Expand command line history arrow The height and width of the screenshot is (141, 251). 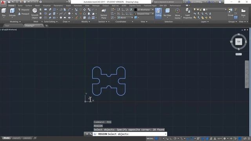(x=166, y=134)
